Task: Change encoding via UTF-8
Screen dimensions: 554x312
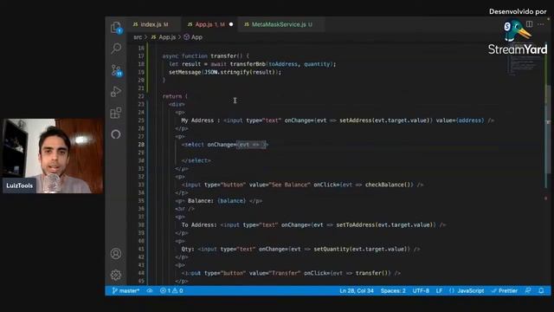Action: (421, 290)
